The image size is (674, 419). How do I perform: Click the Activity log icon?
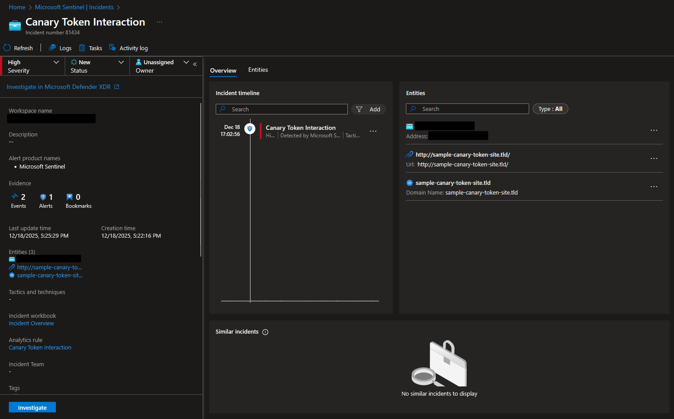(x=112, y=48)
